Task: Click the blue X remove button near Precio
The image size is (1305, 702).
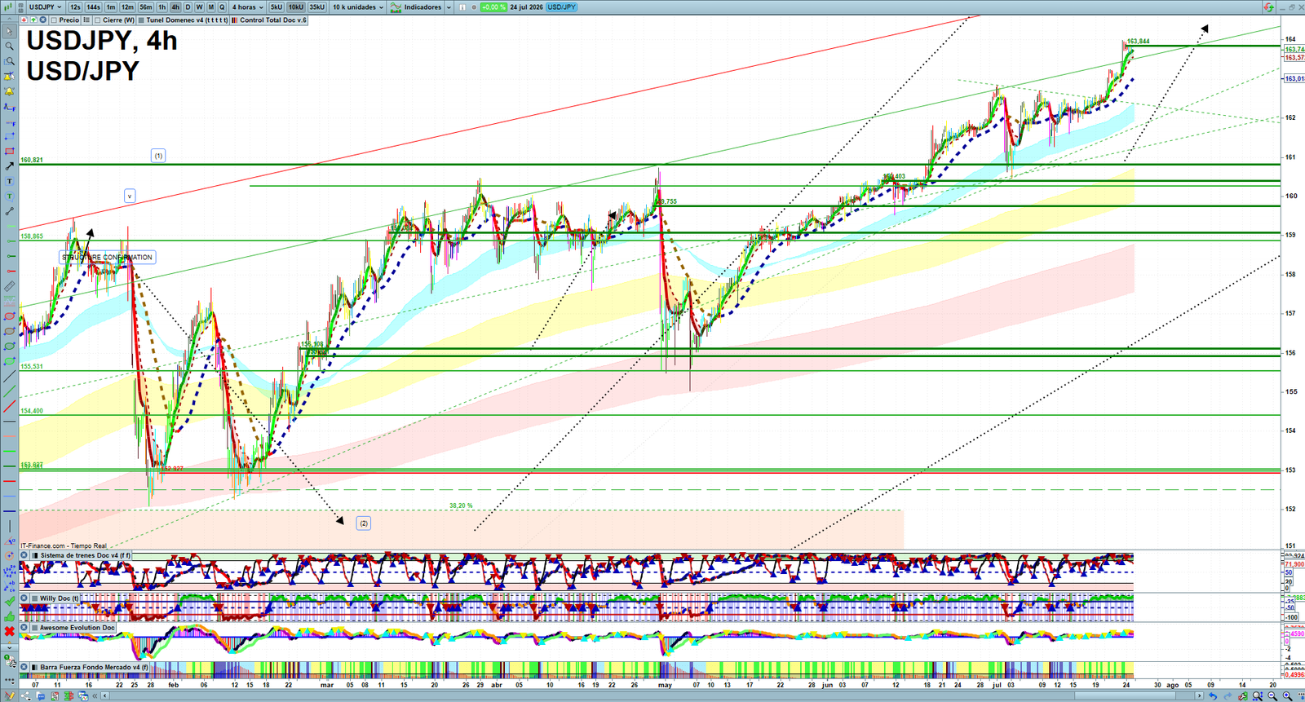Action: tap(43, 20)
